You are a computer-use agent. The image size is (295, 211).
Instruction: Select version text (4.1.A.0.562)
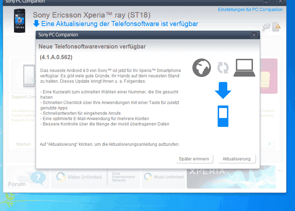coord(56,57)
